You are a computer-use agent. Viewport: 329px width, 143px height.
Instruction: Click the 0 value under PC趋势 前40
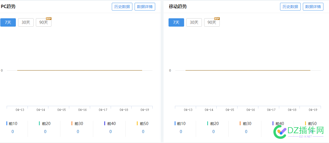click(110, 132)
